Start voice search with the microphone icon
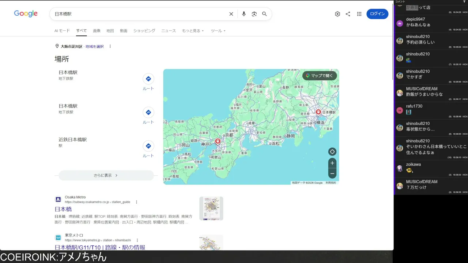468x263 pixels. [x=244, y=14]
